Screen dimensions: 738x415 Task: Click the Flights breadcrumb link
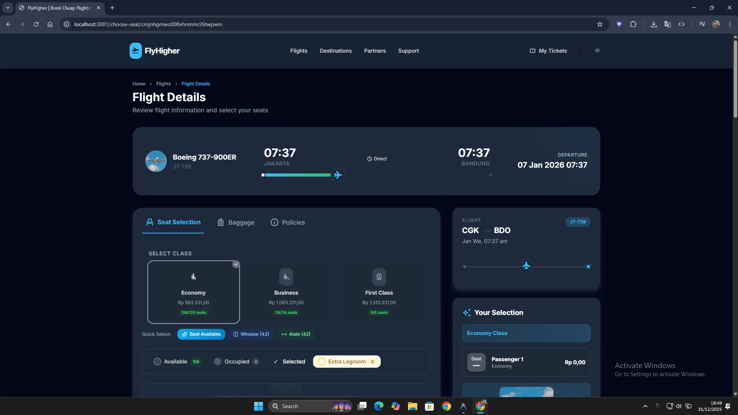coord(163,84)
